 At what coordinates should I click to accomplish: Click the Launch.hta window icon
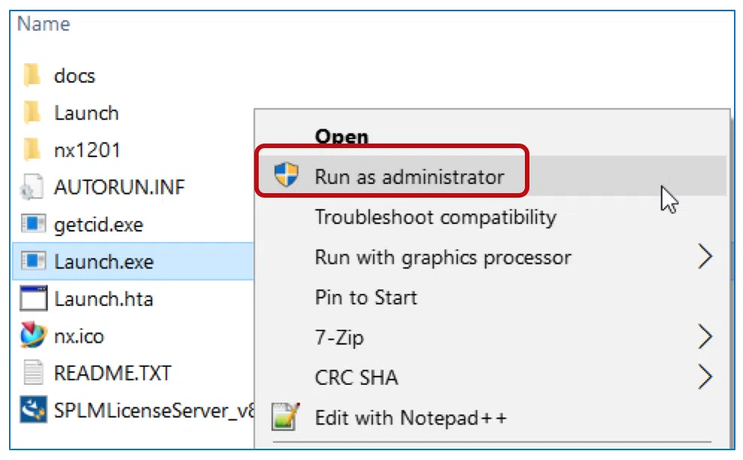[33, 298]
